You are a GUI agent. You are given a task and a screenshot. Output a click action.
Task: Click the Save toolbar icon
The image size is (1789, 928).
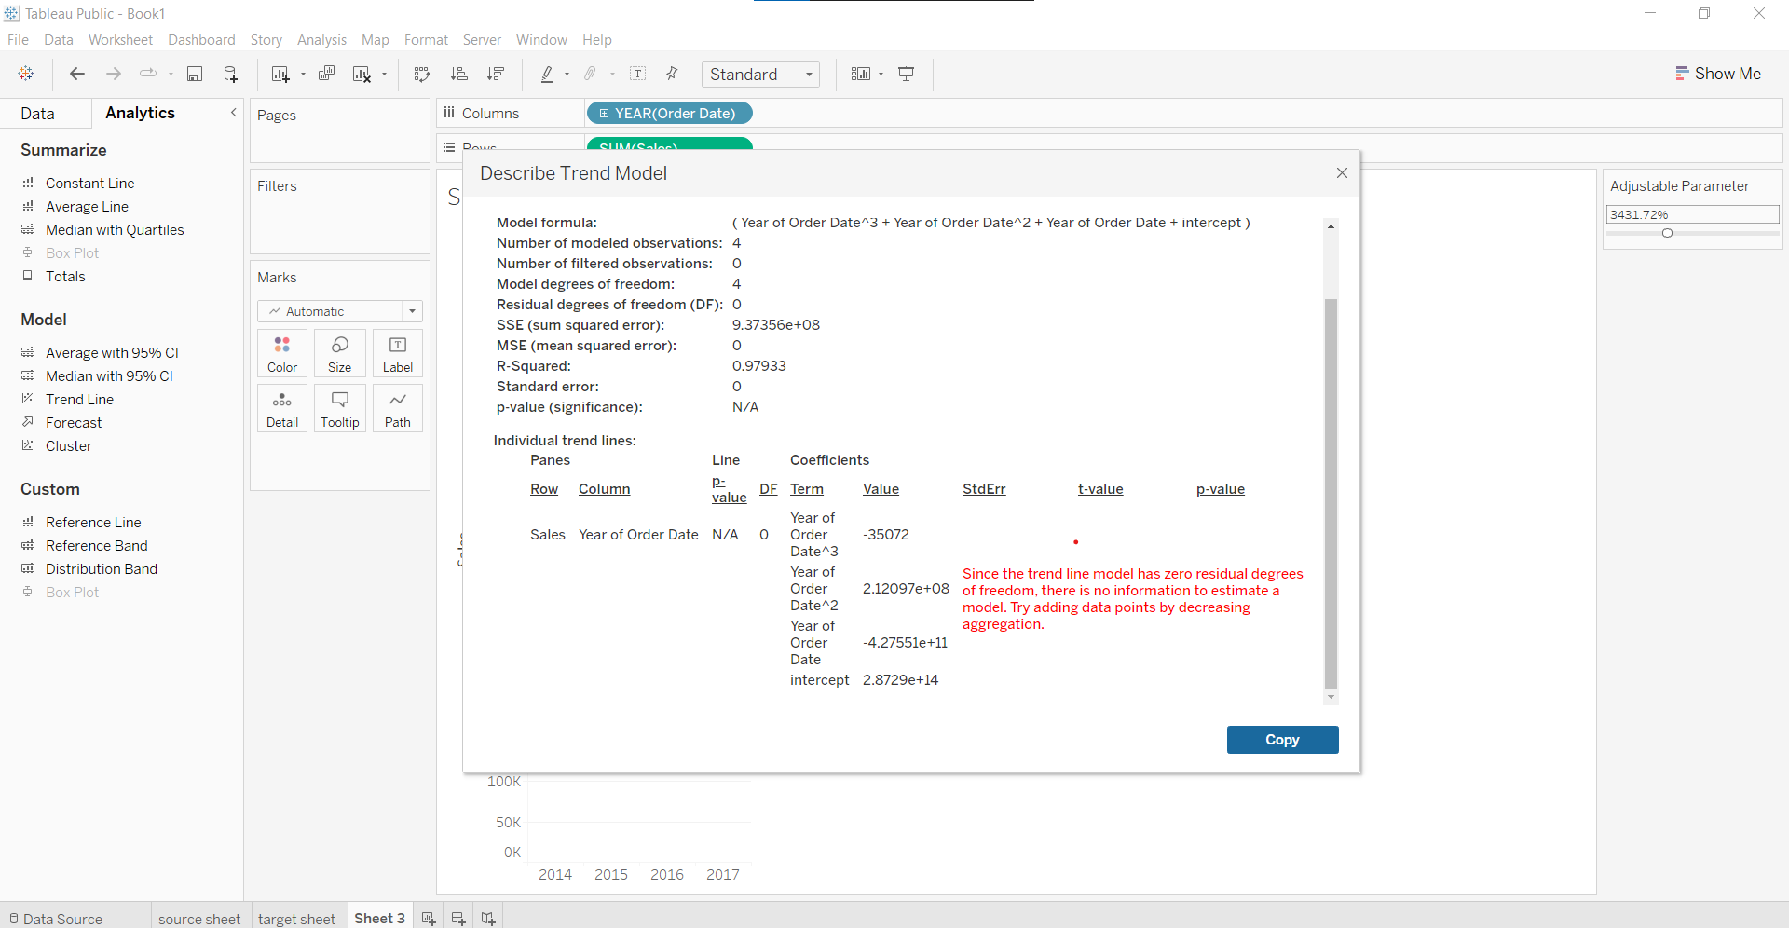pos(195,75)
